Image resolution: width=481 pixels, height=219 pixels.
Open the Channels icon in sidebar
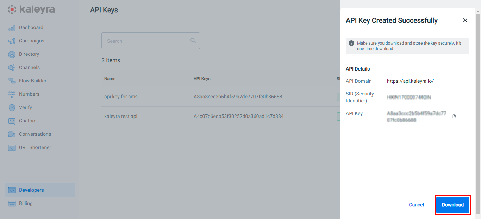tap(12, 68)
